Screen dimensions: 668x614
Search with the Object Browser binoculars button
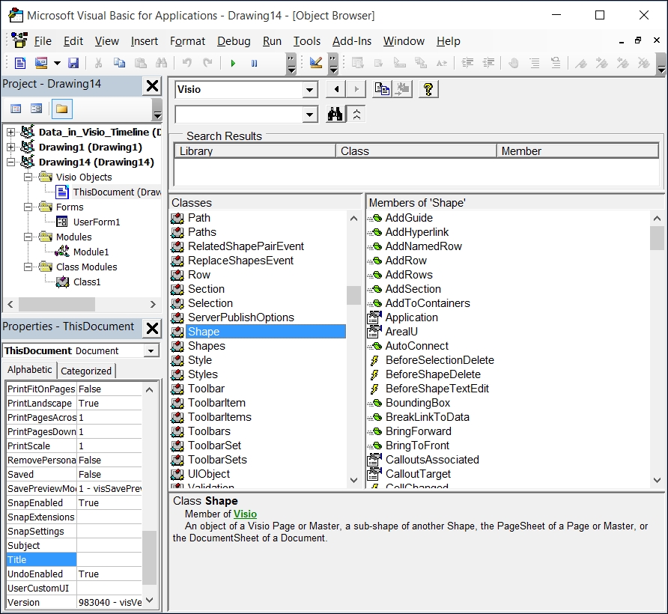[x=335, y=115]
